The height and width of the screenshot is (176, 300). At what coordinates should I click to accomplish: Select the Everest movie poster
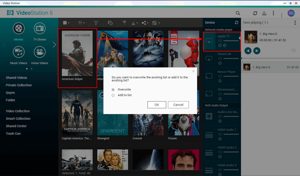pyautogui.click(x=148, y=125)
